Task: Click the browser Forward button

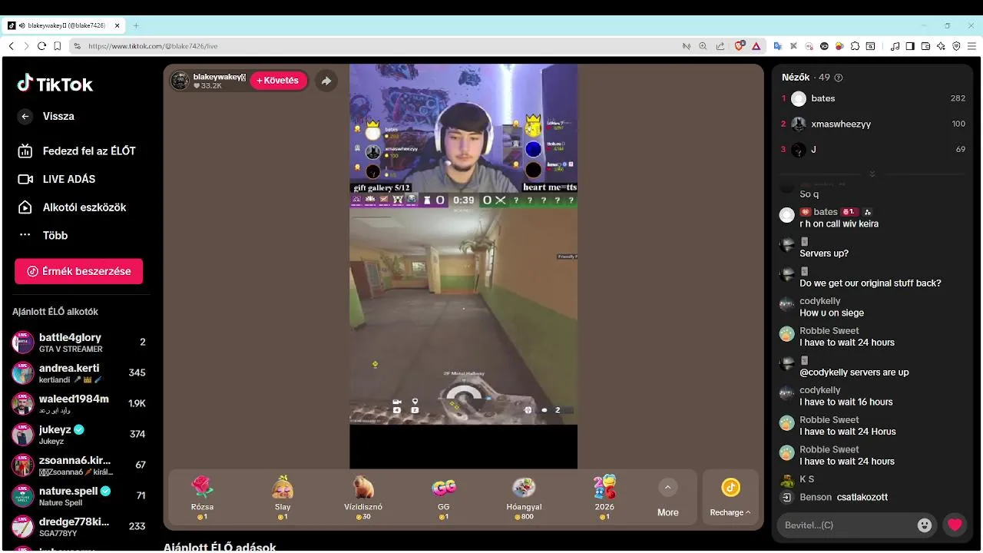Action: click(x=26, y=46)
